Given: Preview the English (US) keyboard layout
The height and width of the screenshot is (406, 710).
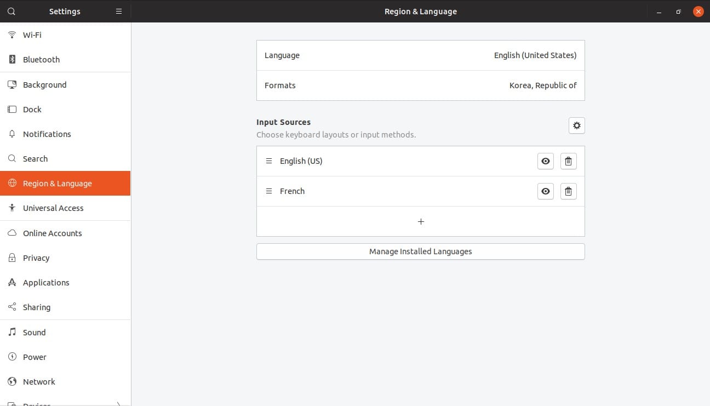Looking at the screenshot, I should click(545, 161).
